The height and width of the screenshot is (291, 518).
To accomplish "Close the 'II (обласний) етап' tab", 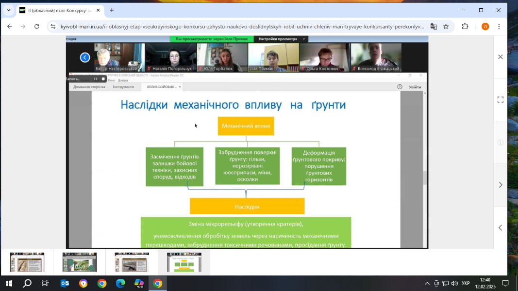I will 98,10.
